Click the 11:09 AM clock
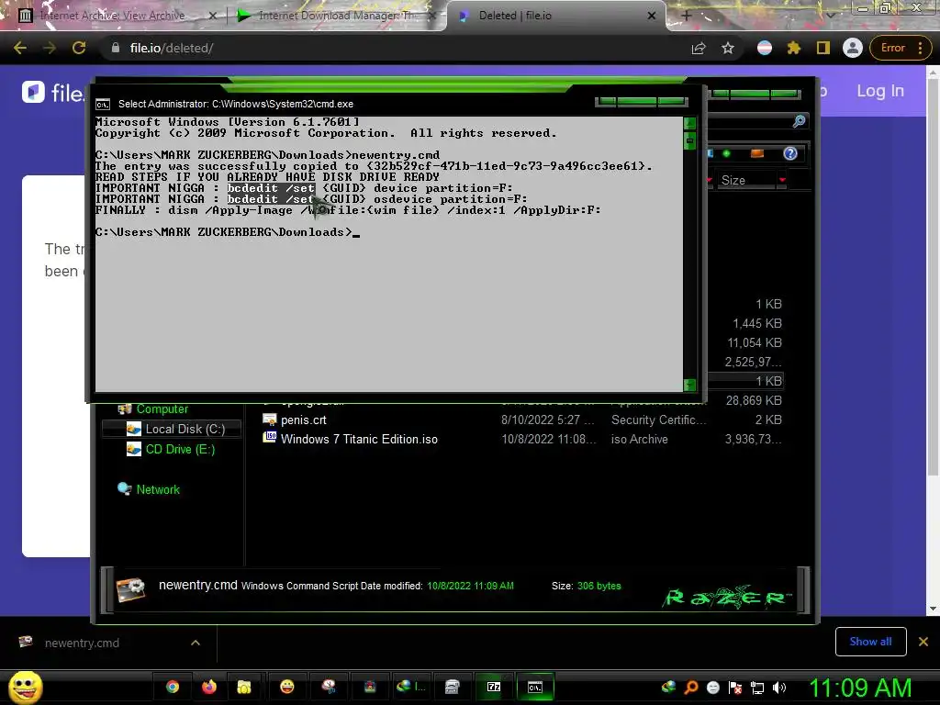Viewport: 940px width, 705px height. coord(860,688)
